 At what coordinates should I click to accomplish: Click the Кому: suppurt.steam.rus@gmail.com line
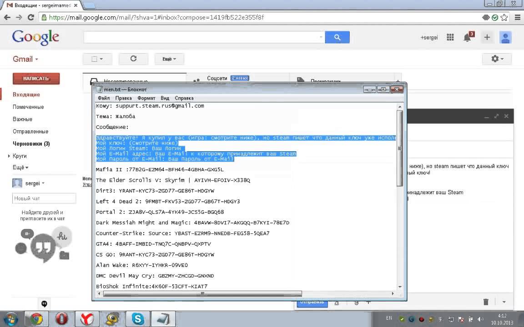point(150,106)
